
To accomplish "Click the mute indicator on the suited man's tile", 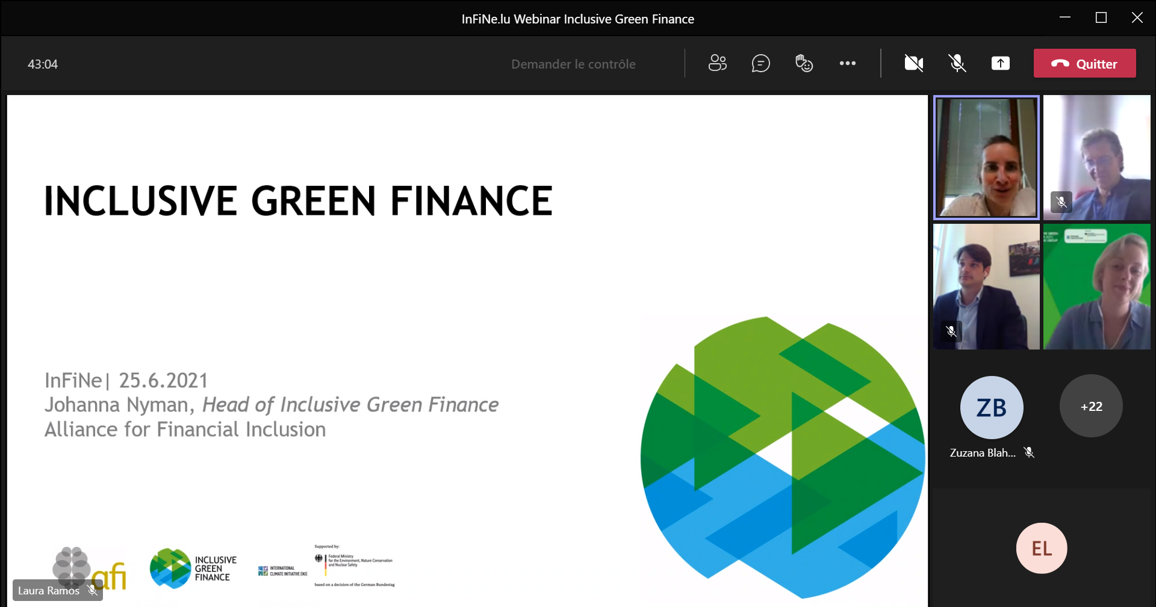I will [x=950, y=331].
